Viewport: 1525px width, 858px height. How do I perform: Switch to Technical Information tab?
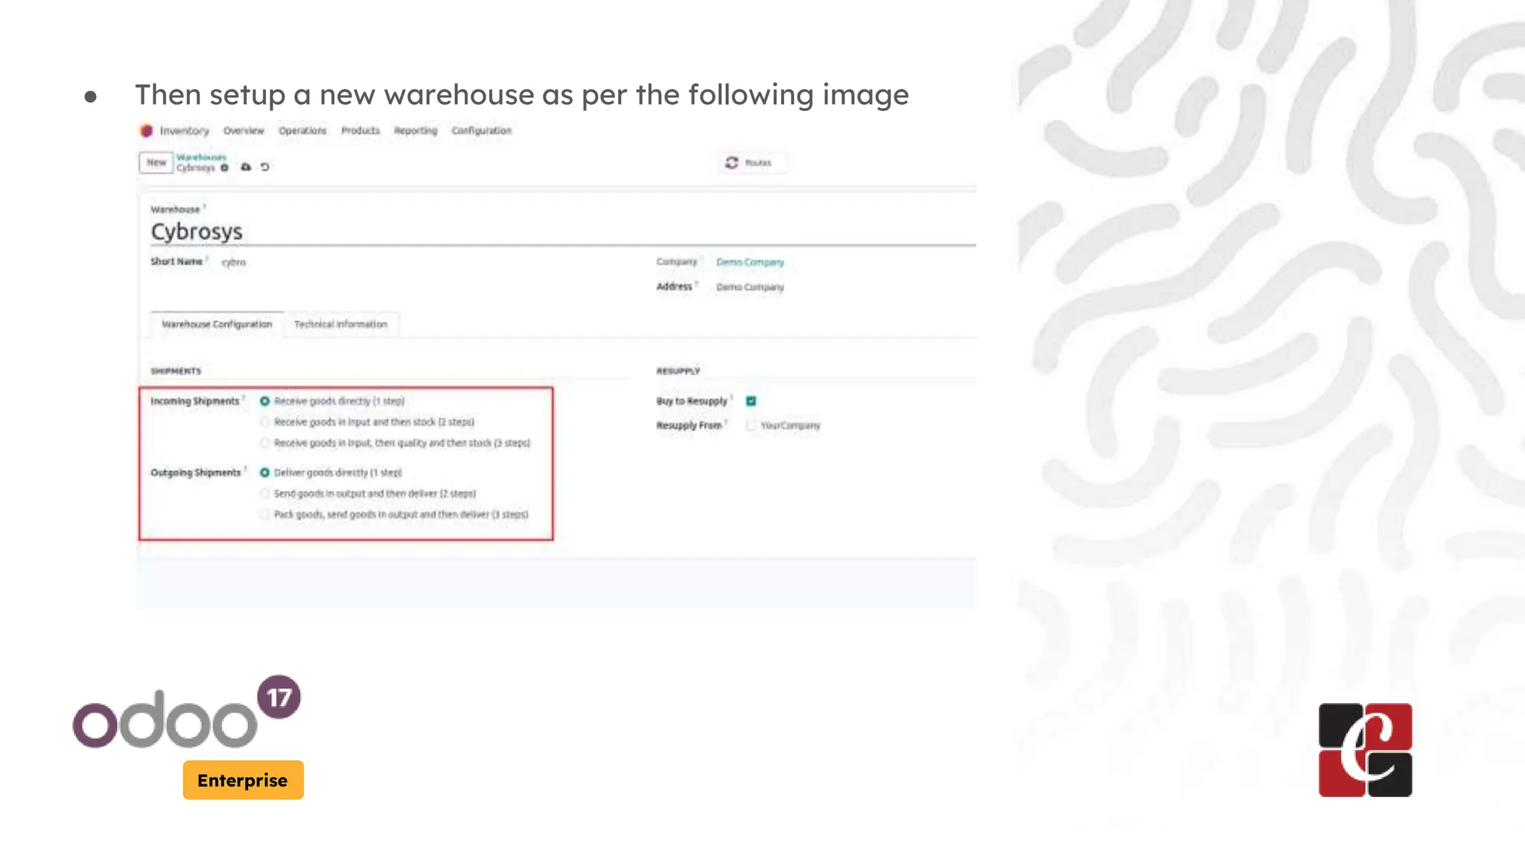(x=340, y=324)
